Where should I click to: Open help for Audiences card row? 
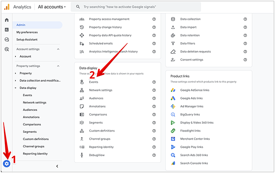click(x=154, y=98)
